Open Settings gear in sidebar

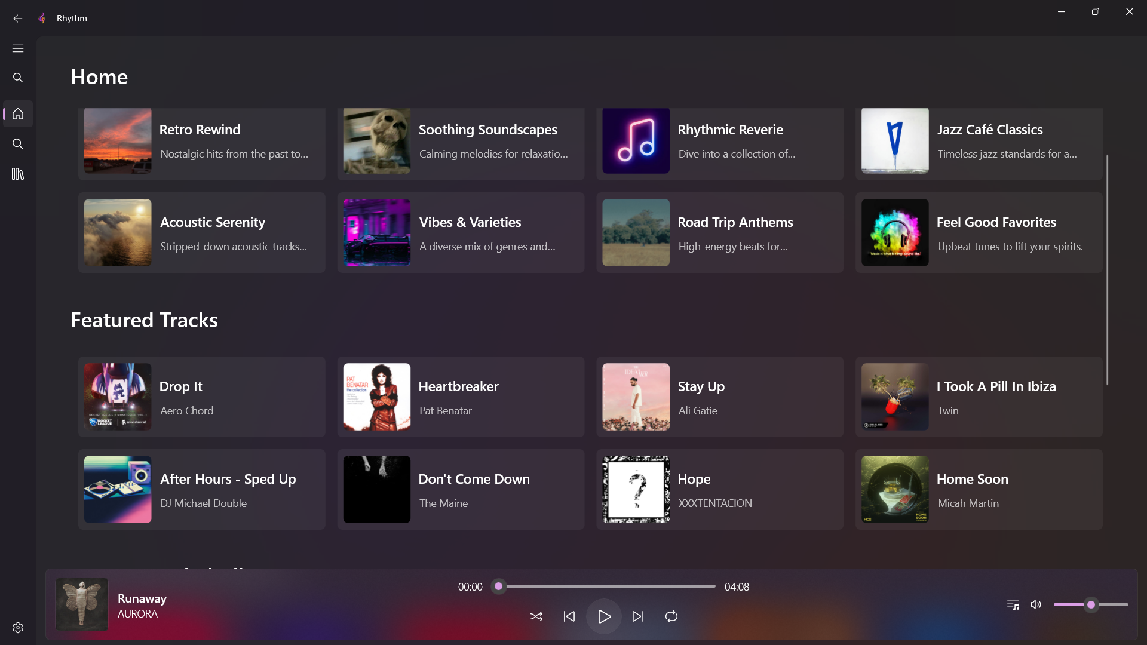(18, 628)
